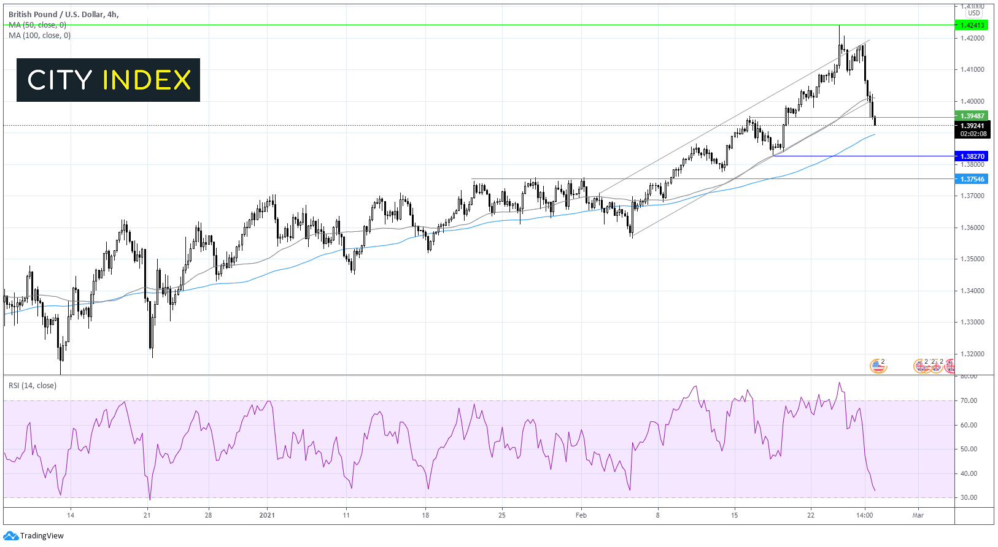Select the green 1.42413 price label
The height and width of the screenshot is (547, 998).
[972, 25]
